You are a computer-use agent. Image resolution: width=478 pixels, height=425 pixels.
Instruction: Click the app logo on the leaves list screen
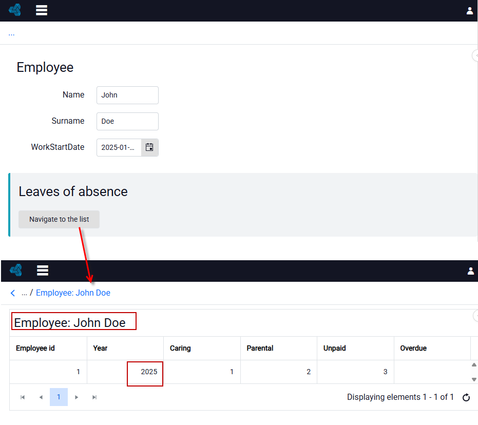pos(16,270)
